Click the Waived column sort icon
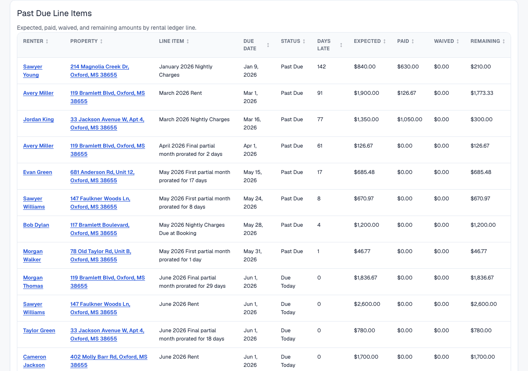 click(458, 41)
